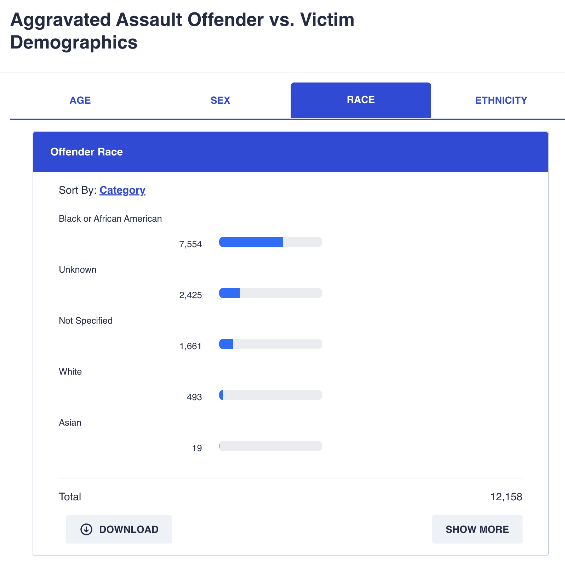Click the total value 12,158
Image resolution: width=565 pixels, height=563 pixels.
coord(506,497)
